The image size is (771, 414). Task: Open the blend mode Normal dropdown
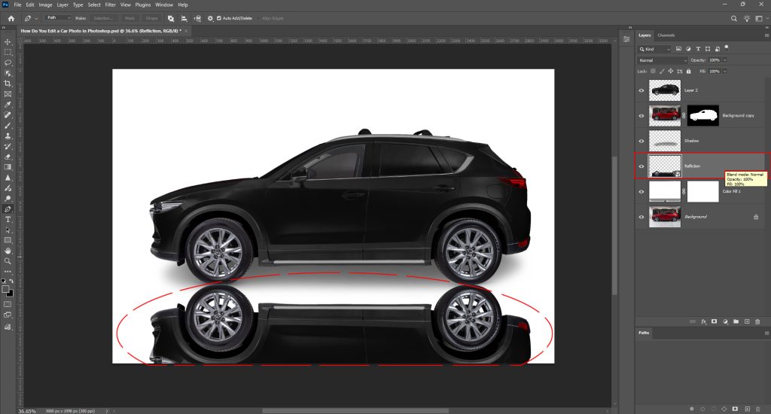(663, 60)
